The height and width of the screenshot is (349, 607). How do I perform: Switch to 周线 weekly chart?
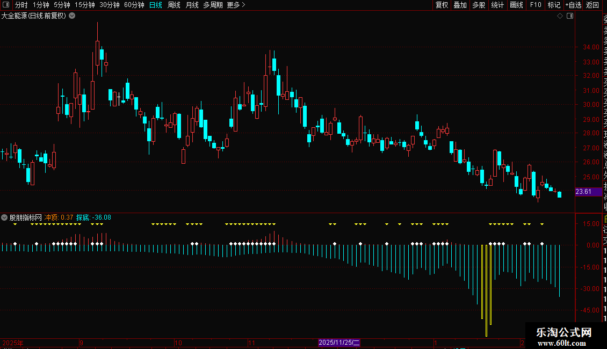174,5
